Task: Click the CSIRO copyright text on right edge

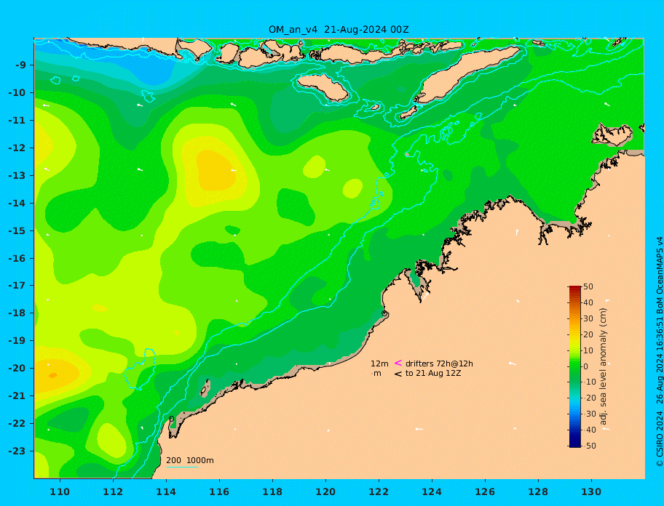Action: coord(659,352)
